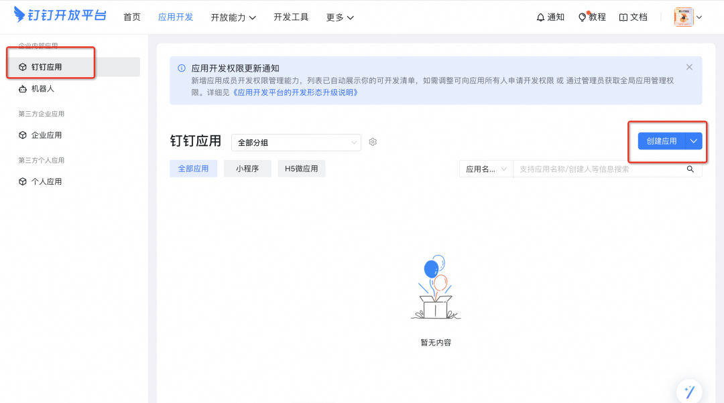724x403 pixels.
Task: Select 机器人 in the left sidebar
Action: (x=42, y=88)
